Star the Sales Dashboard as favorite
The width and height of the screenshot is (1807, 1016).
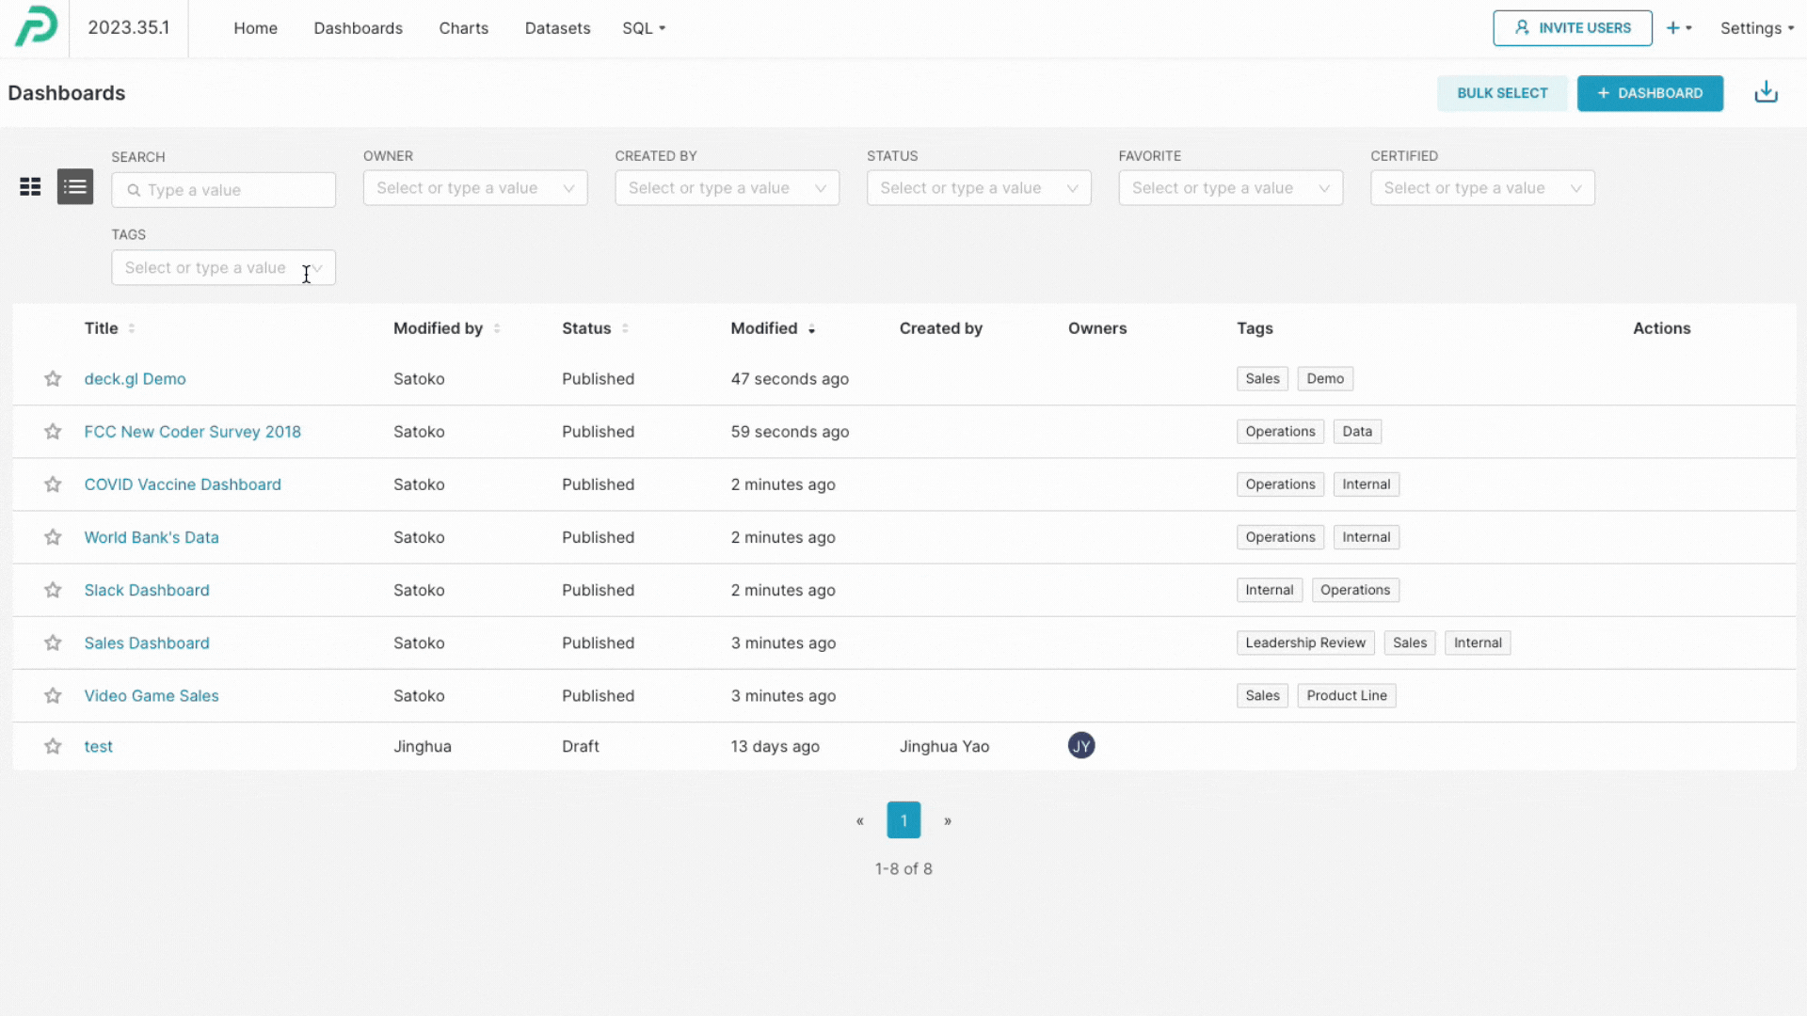coord(53,643)
